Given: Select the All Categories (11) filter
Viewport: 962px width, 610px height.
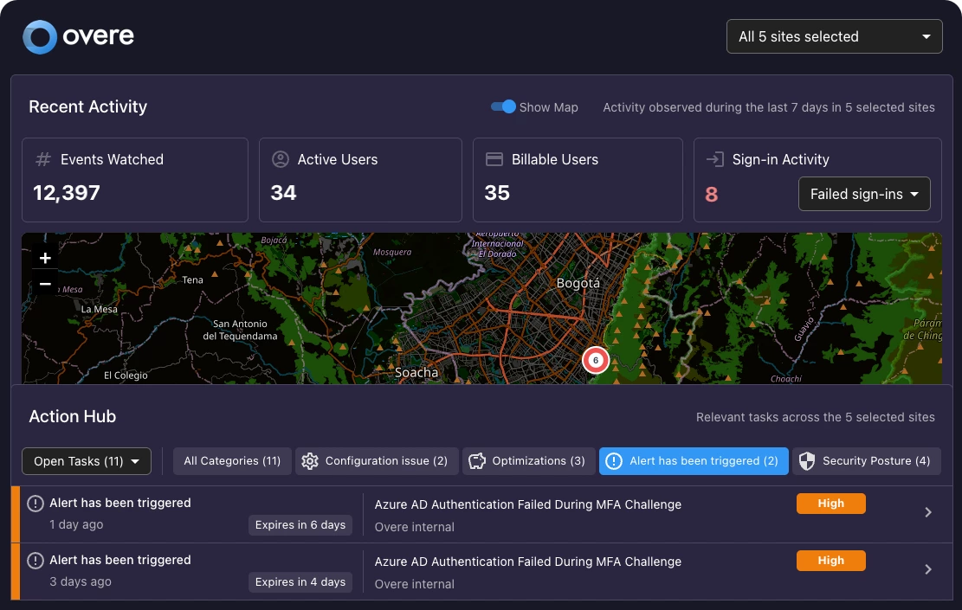Looking at the screenshot, I should (x=232, y=461).
